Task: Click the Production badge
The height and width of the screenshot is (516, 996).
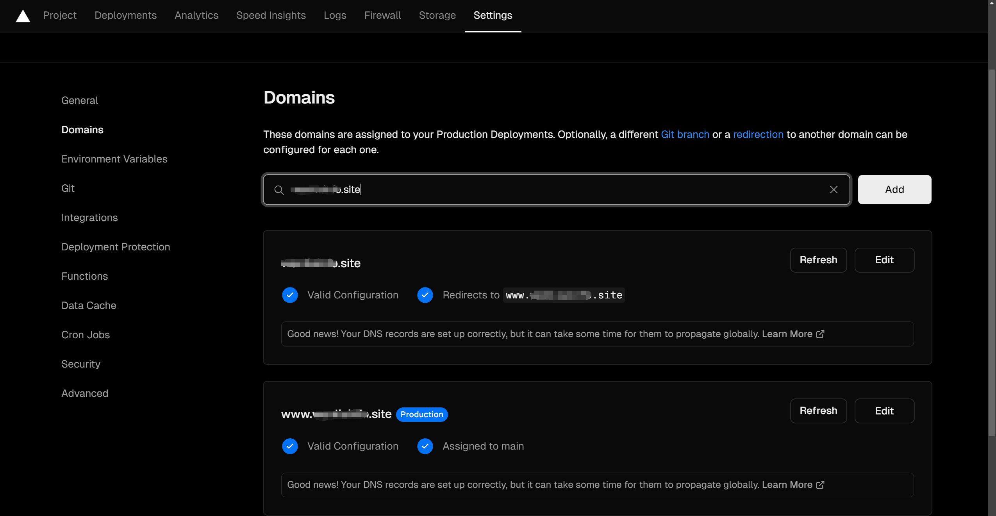Action: pyautogui.click(x=422, y=414)
